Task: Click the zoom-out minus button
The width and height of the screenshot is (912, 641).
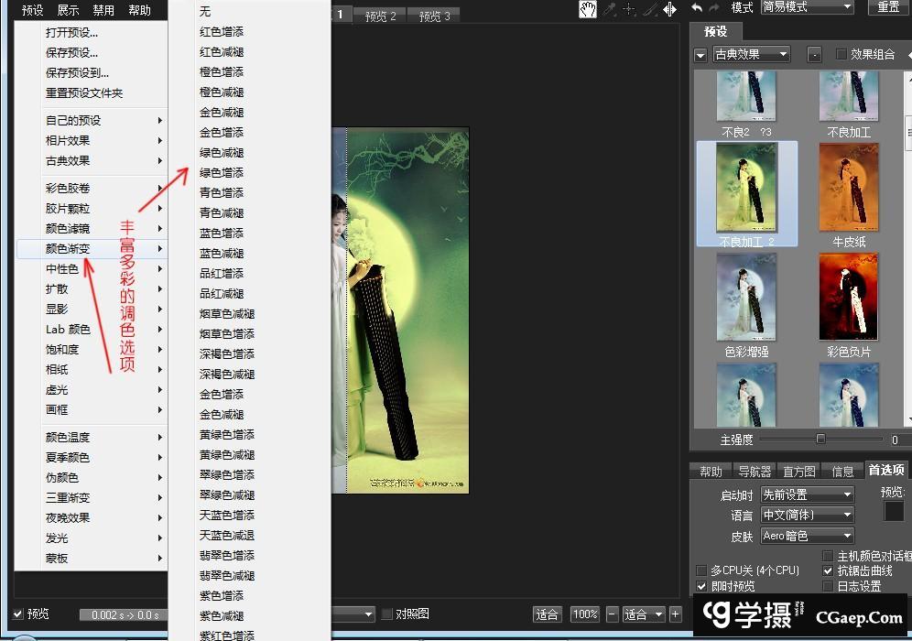Action: pos(612,614)
